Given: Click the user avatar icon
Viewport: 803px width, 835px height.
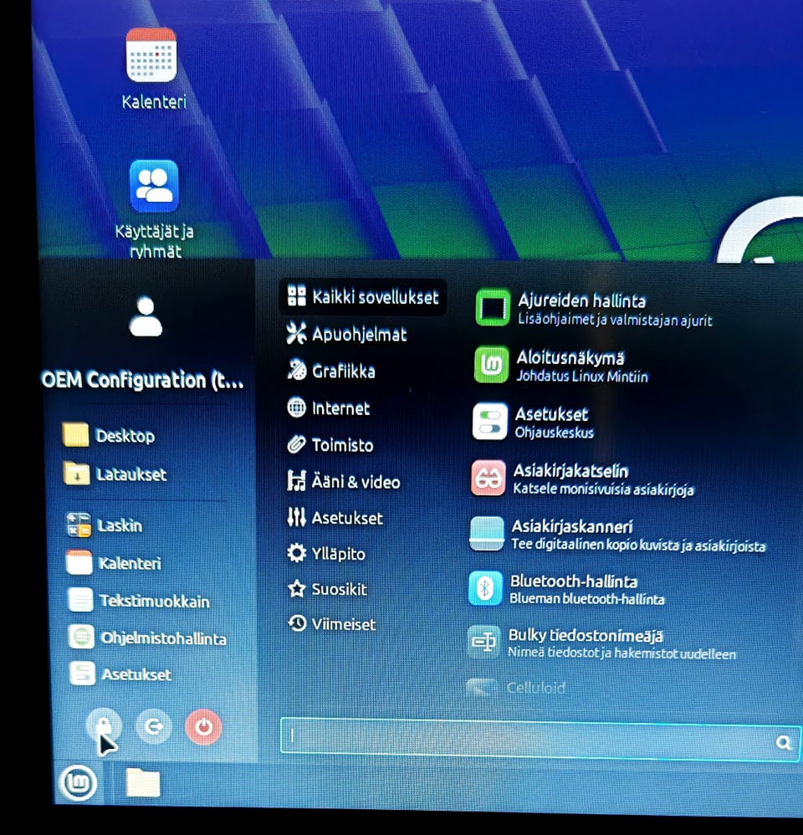Looking at the screenshot, I should point(146,317).
